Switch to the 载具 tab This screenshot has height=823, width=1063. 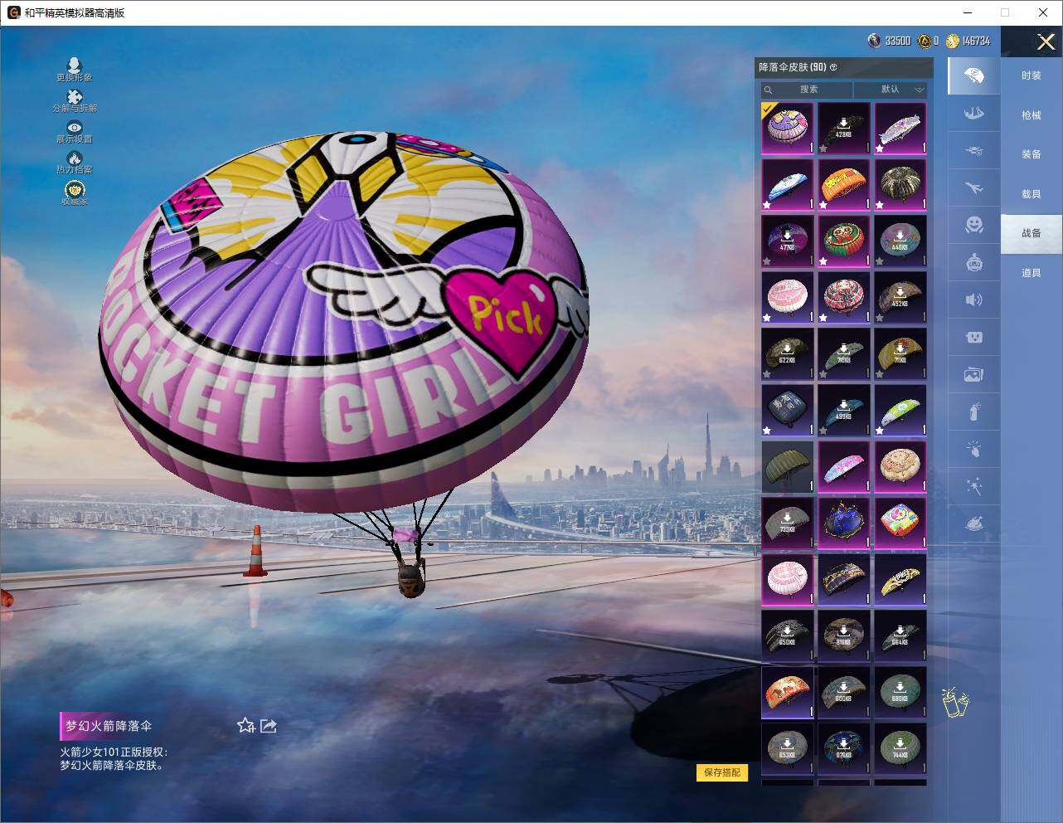1031,194
